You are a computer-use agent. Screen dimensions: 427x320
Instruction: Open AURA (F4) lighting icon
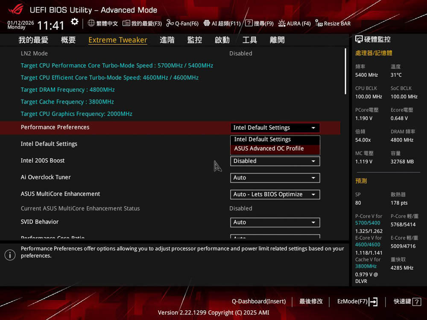[x=282, y=23]
